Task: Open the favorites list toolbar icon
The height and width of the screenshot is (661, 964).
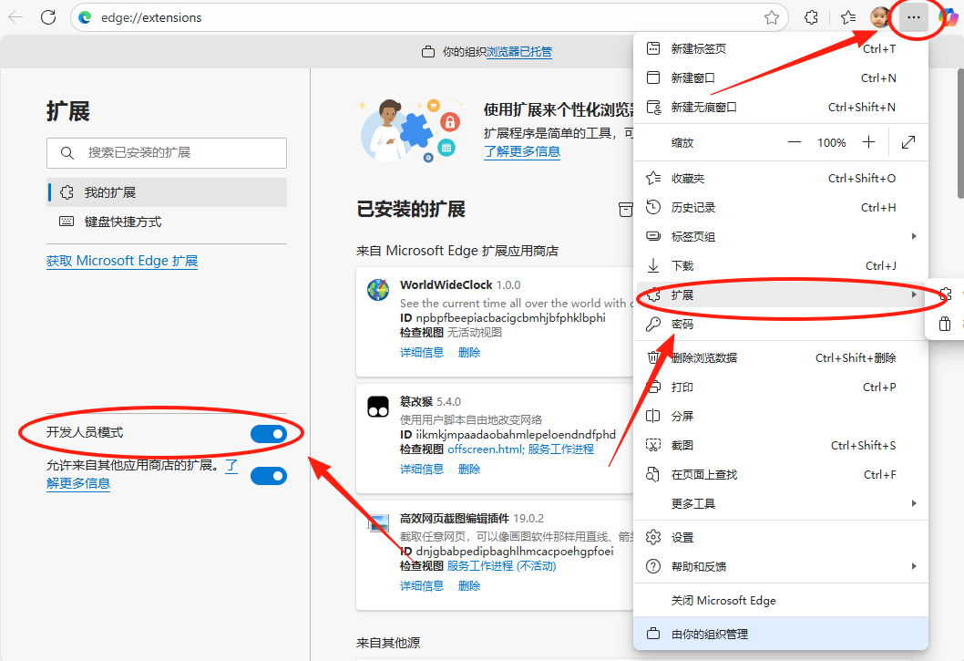Action: (847, 17)
